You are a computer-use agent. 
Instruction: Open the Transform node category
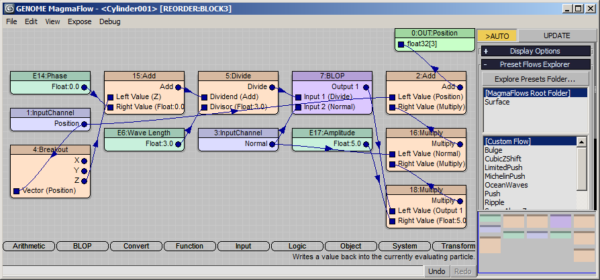(x=454, y=247)
